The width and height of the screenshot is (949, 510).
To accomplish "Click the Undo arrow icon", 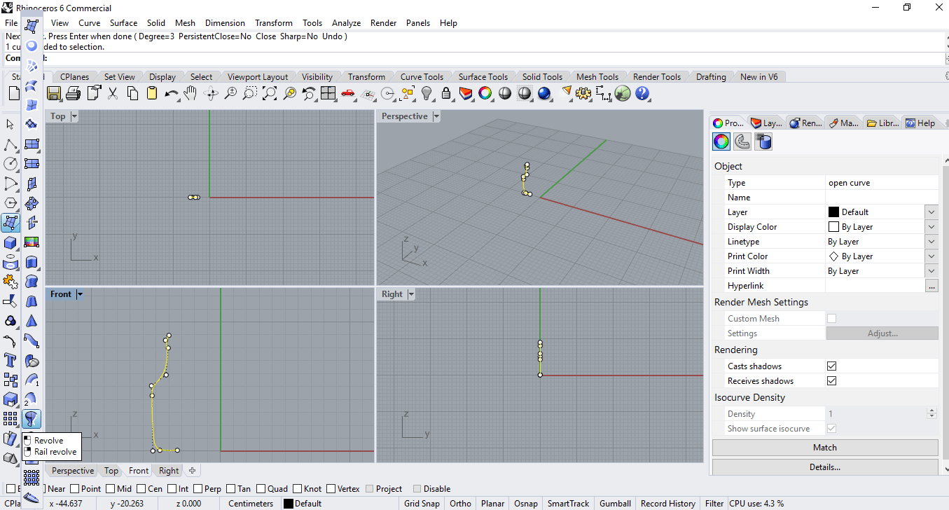I will tap(172, 93).
